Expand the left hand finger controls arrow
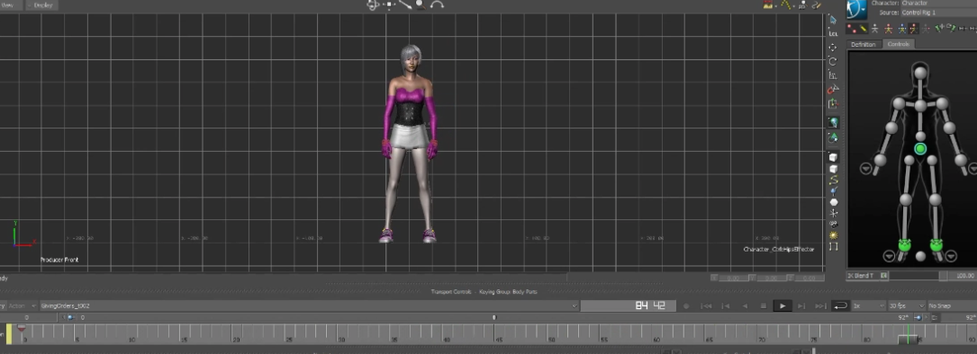Image resolution: width=977 pixels, height=354 pixels. pos(865,169)
